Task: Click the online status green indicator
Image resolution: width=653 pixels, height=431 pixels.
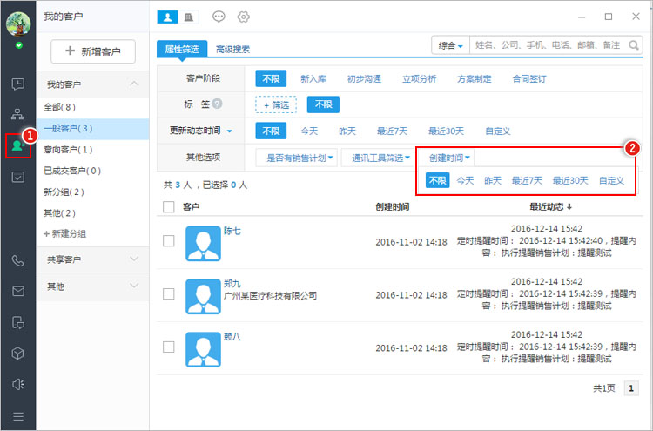Action: point(19,45)
